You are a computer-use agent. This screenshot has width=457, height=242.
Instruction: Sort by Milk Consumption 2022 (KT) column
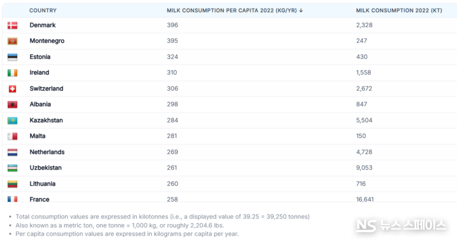(x=399, y=10)
